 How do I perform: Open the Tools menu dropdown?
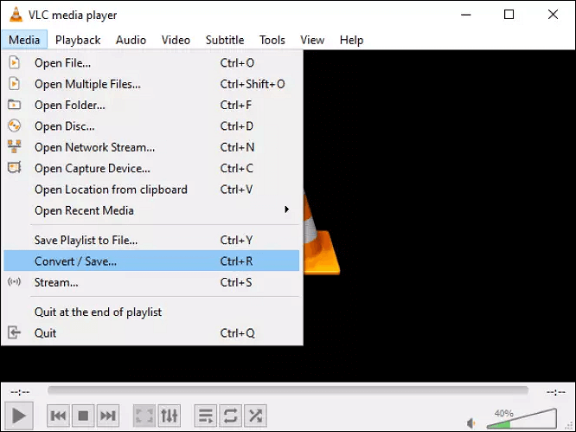[272, 40]
